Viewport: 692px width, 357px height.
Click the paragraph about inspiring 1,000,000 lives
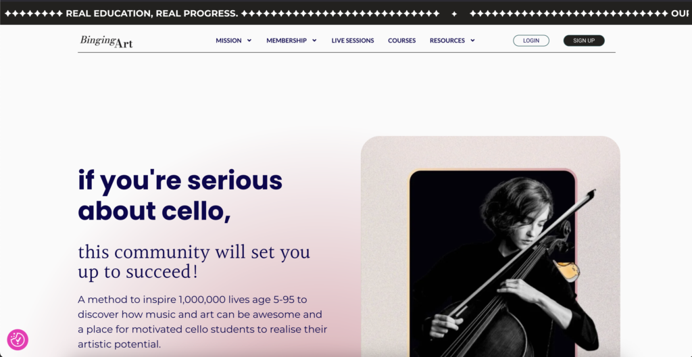(202, 321)
